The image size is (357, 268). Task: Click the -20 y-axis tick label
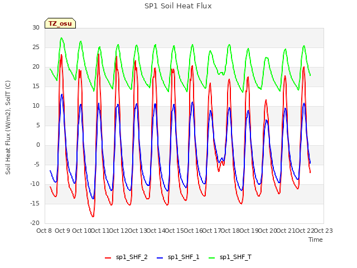click(x=35, y=223)
